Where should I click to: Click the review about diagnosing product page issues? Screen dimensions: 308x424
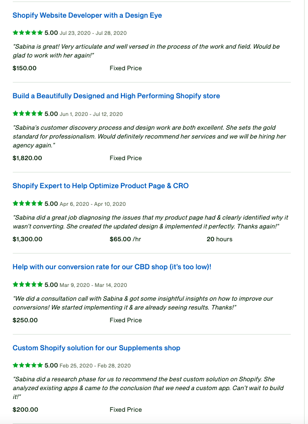point(150,222)
